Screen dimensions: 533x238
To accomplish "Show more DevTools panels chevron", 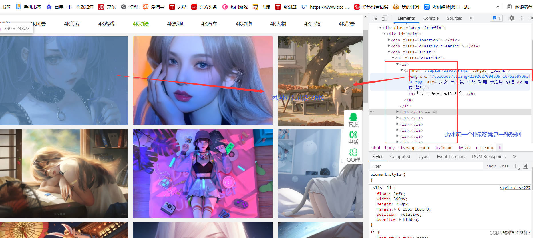I will click(471, 18).
